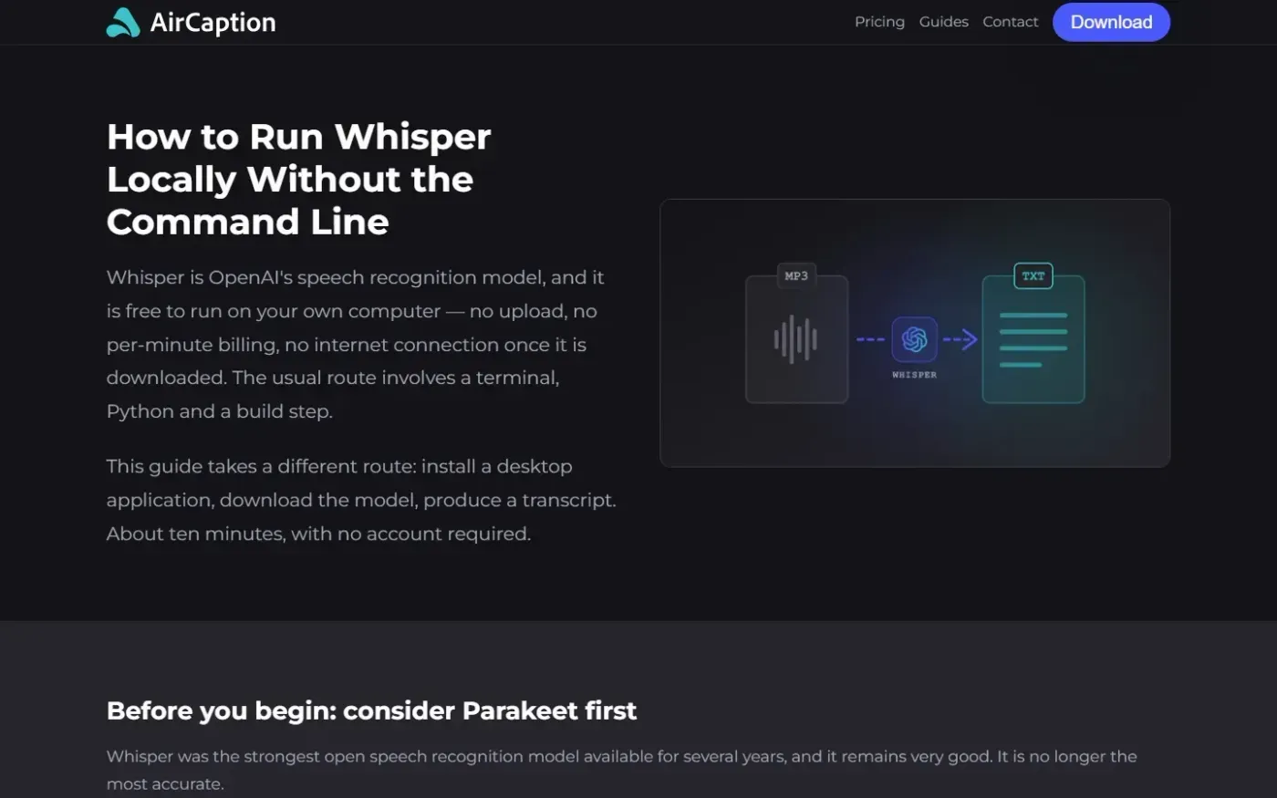This screenshot has width=1277, height=798.
Task: Click the AirCaption logo icon
Action: (x=123, y=22)
